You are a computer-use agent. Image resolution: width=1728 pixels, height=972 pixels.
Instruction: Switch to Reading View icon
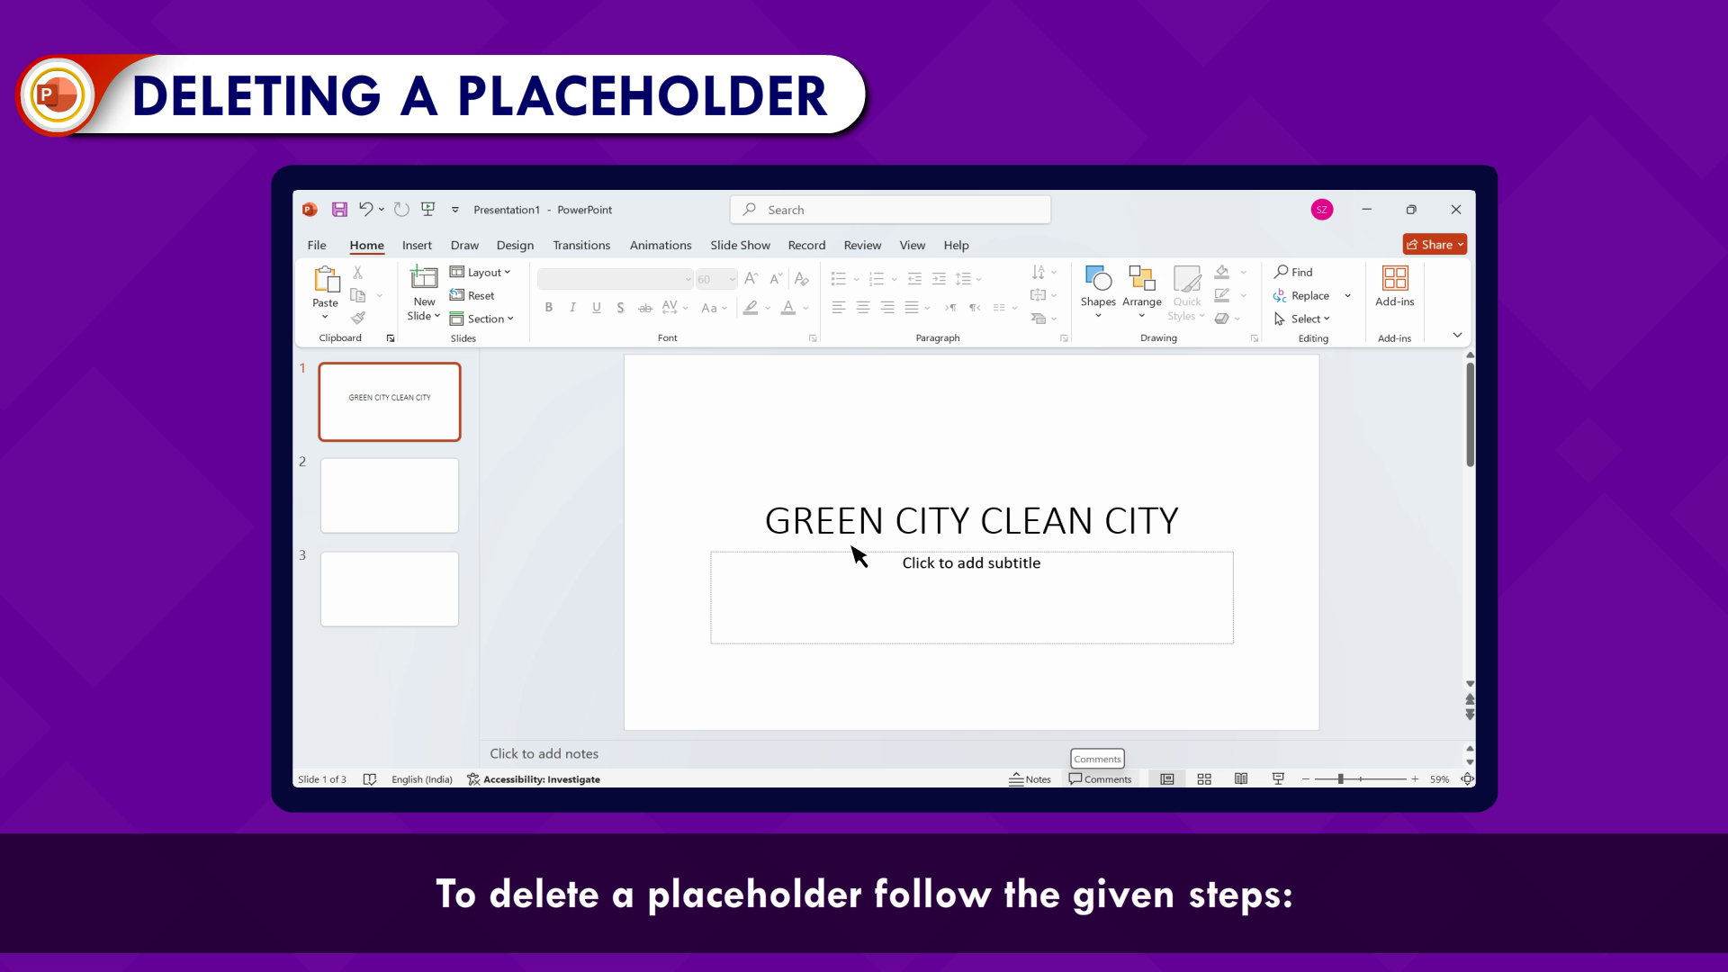pyautogui.click(x=1241, y=779)
